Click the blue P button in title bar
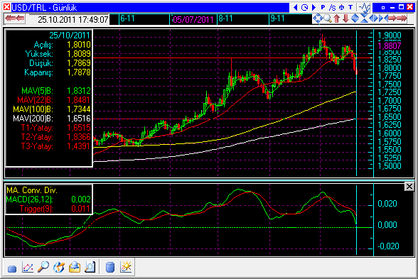 tap(323, 7)
